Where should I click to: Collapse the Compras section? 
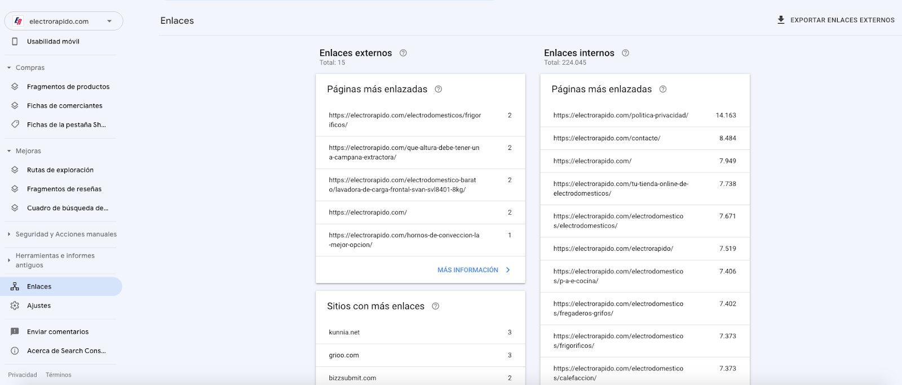point(9,68)
